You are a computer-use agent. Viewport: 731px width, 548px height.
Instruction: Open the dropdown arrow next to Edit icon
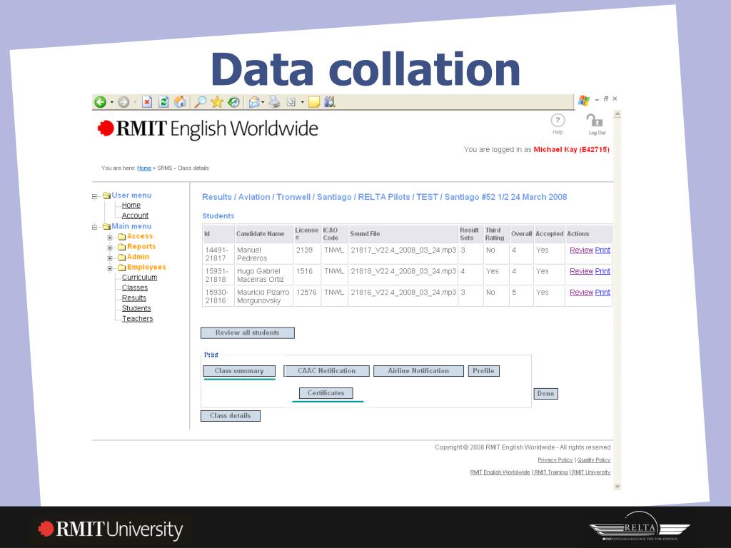tap(303, 102)
